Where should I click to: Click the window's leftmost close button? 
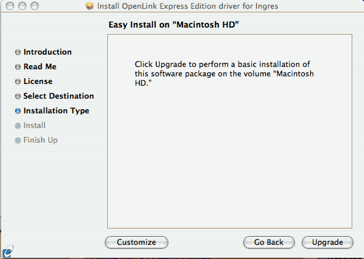(10, 6)
